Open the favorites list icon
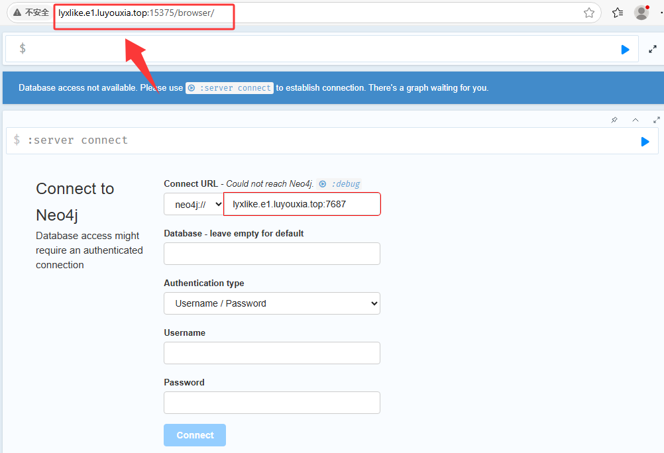The height and width of the screenshot is (453, 664). pyautogui.click(x=618, y=13)
